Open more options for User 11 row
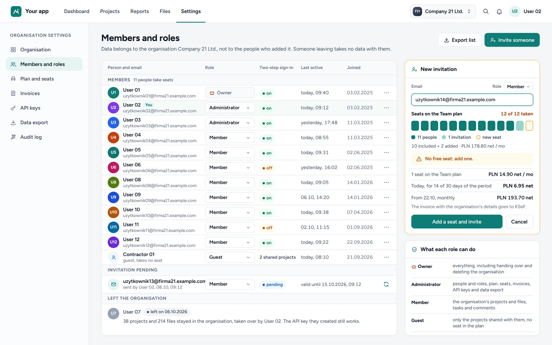The height and width of the screenshot is (345, 552). (x=386, y=227)
